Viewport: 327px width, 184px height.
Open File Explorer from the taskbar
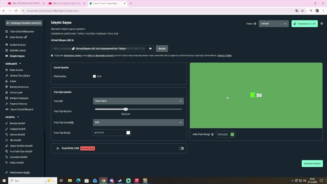[x=70, y=181]
